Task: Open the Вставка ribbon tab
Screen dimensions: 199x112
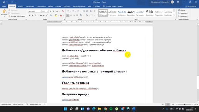Action: point(20,6)
